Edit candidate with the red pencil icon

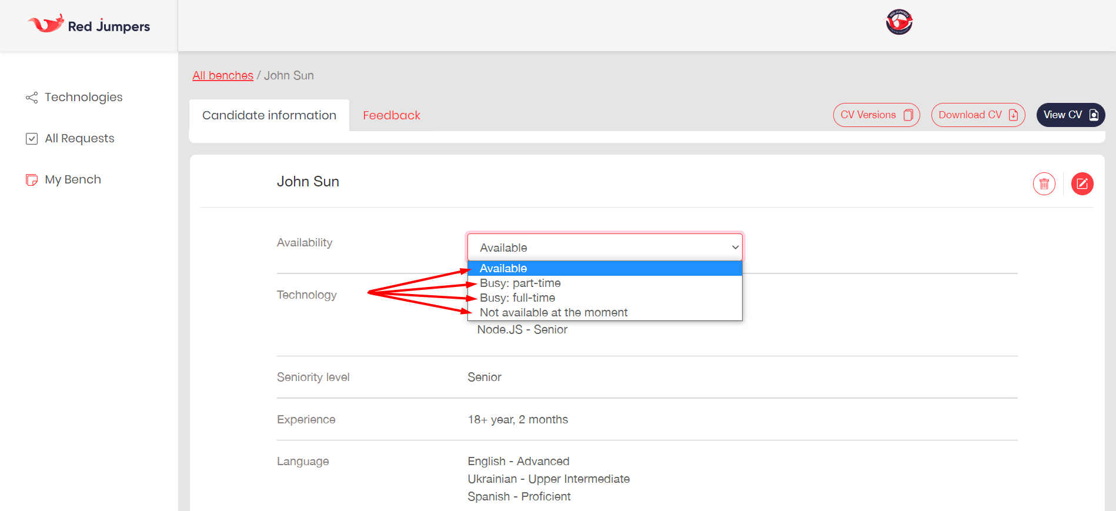[1082, 184]
